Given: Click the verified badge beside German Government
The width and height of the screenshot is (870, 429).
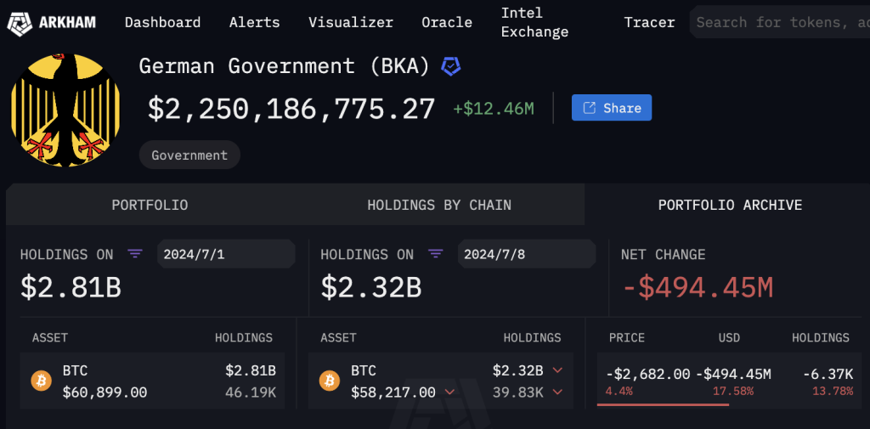Looking at the screenshot, I should pyautogui.click(x=451, y=65).
